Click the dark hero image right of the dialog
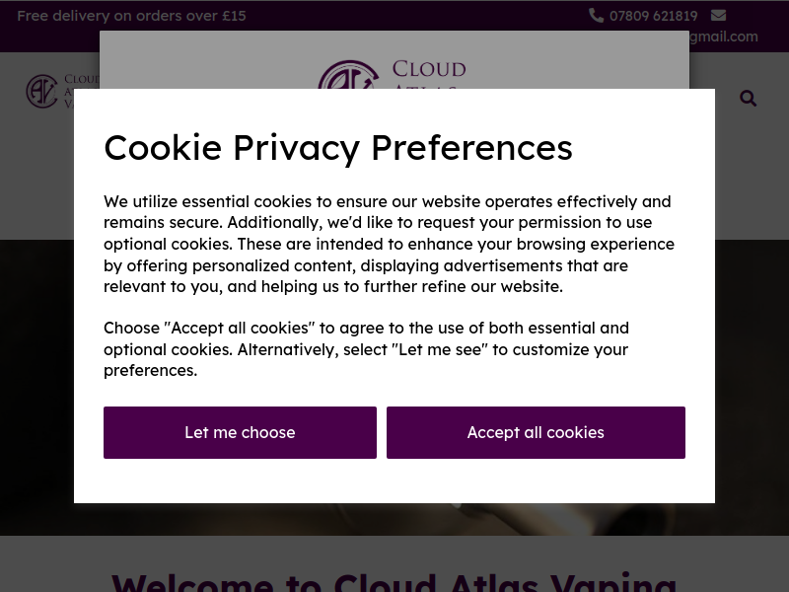 [752, 388]
